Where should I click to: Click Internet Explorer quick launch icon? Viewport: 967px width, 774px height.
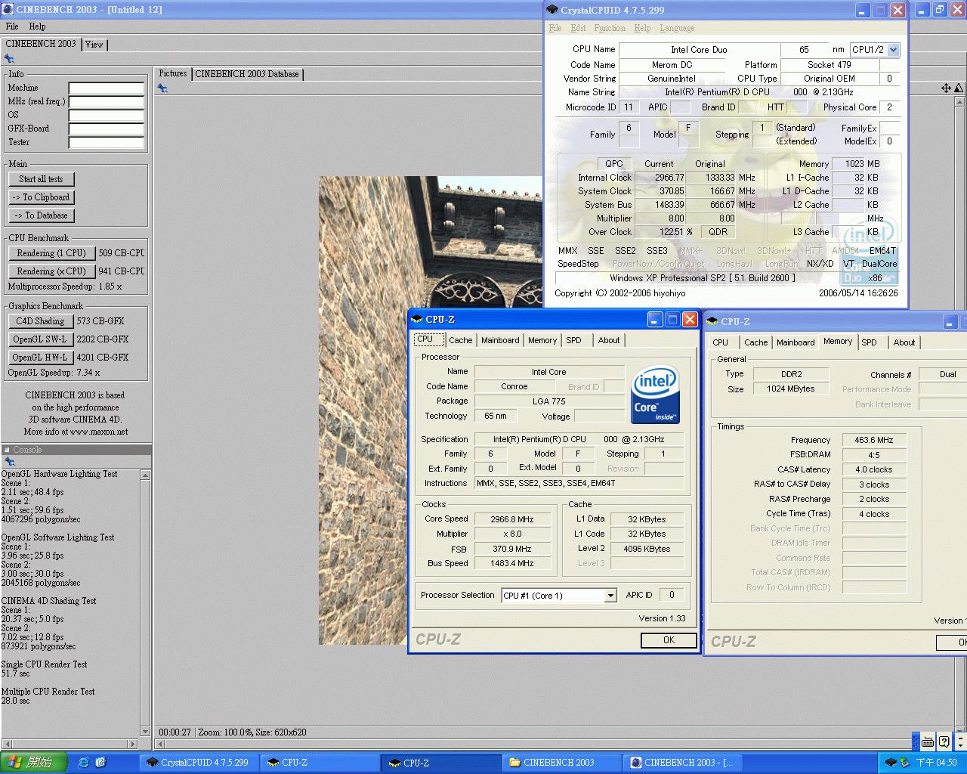click(83, 763)
